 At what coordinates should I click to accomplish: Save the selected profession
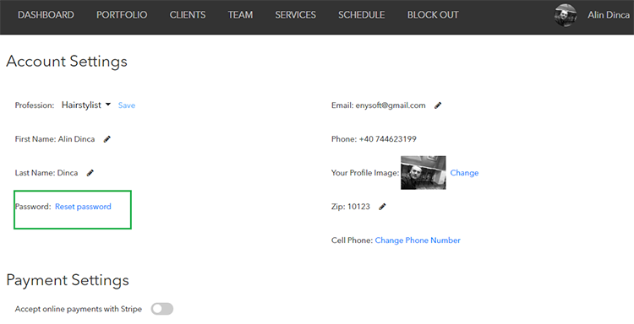(x=127, y=105)
